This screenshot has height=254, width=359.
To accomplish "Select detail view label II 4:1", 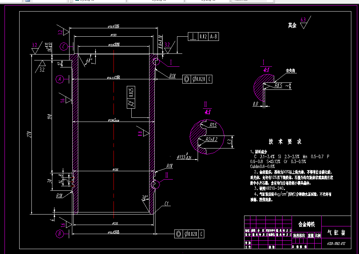I will (x=207, y=107).
